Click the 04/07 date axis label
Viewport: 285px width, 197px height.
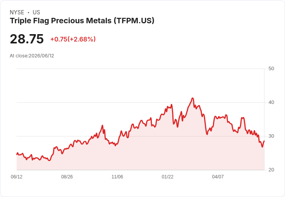(x=218, y=176)
